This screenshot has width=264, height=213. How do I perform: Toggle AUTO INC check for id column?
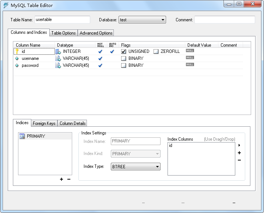point(112,51)
